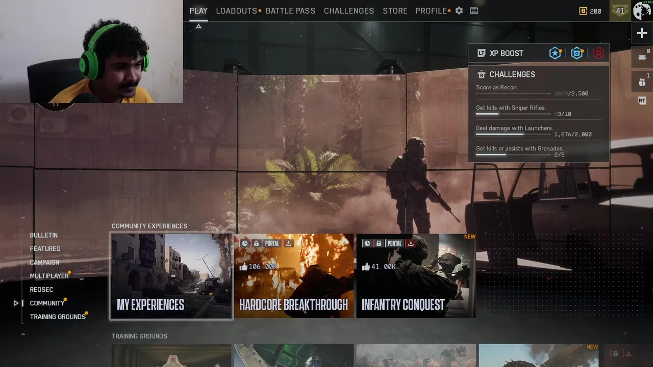Click "Get kills or assists with Grenades."

point(520,149)
